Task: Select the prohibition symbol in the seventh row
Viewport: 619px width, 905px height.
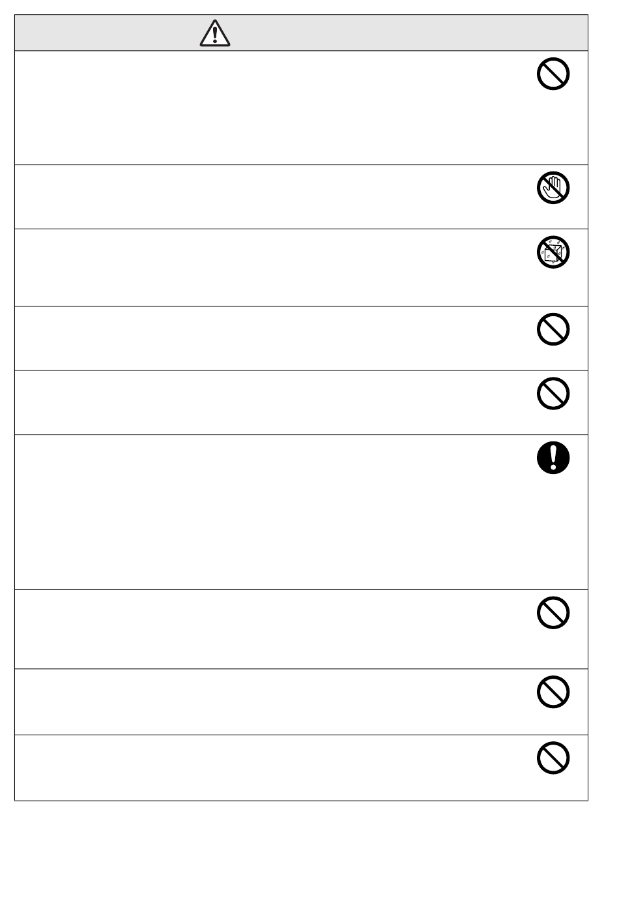Action: tap(553, 613)
